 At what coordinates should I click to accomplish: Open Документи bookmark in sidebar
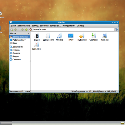(x=20, y=47)
